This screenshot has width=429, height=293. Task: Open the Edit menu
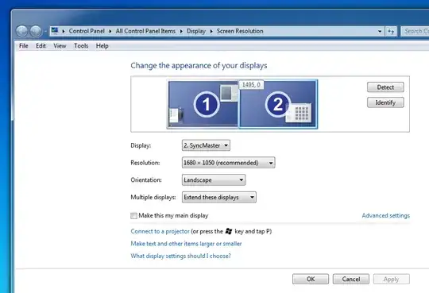point(41,46)
